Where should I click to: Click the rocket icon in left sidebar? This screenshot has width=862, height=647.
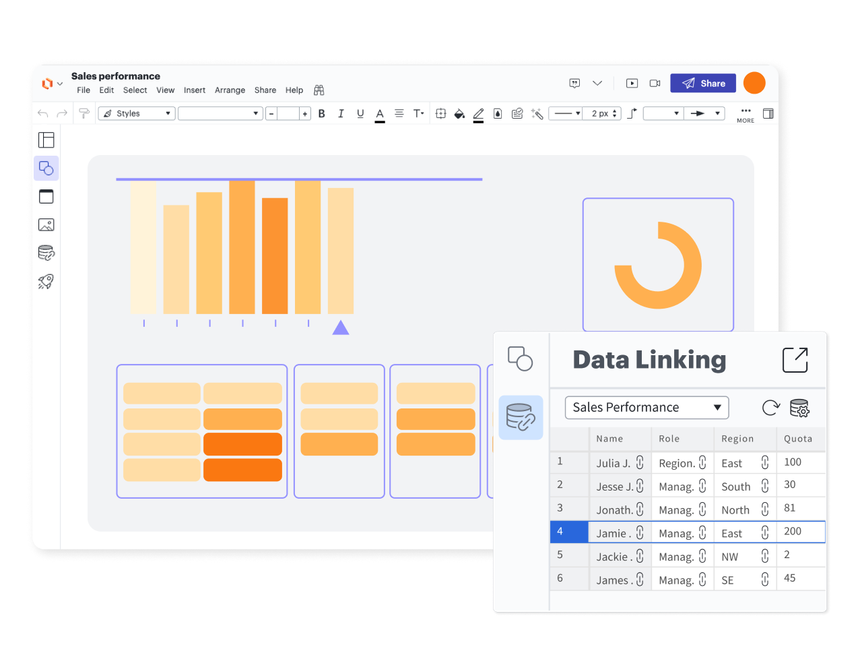pyautogui.click(x=46, y=281)
